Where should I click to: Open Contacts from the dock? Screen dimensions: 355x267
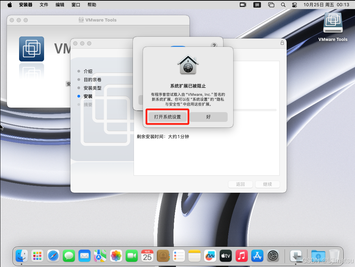click(x=163, y=256)
